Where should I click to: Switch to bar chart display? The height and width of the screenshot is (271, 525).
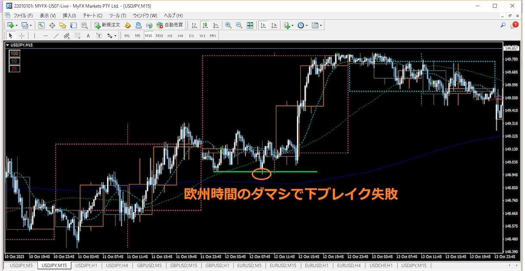195,25
